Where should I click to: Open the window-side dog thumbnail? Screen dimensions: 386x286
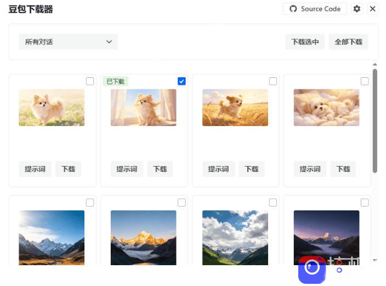click(144, 108)
